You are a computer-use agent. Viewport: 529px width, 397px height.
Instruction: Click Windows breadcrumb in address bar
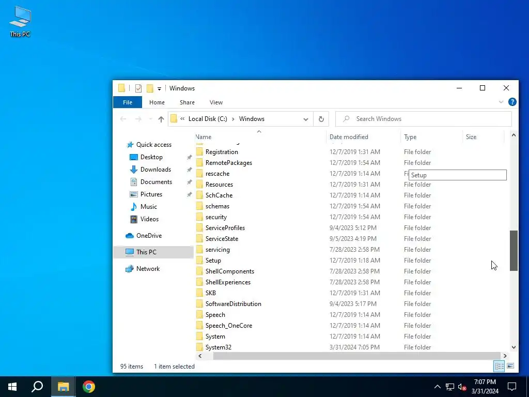(x=252, y=119)
